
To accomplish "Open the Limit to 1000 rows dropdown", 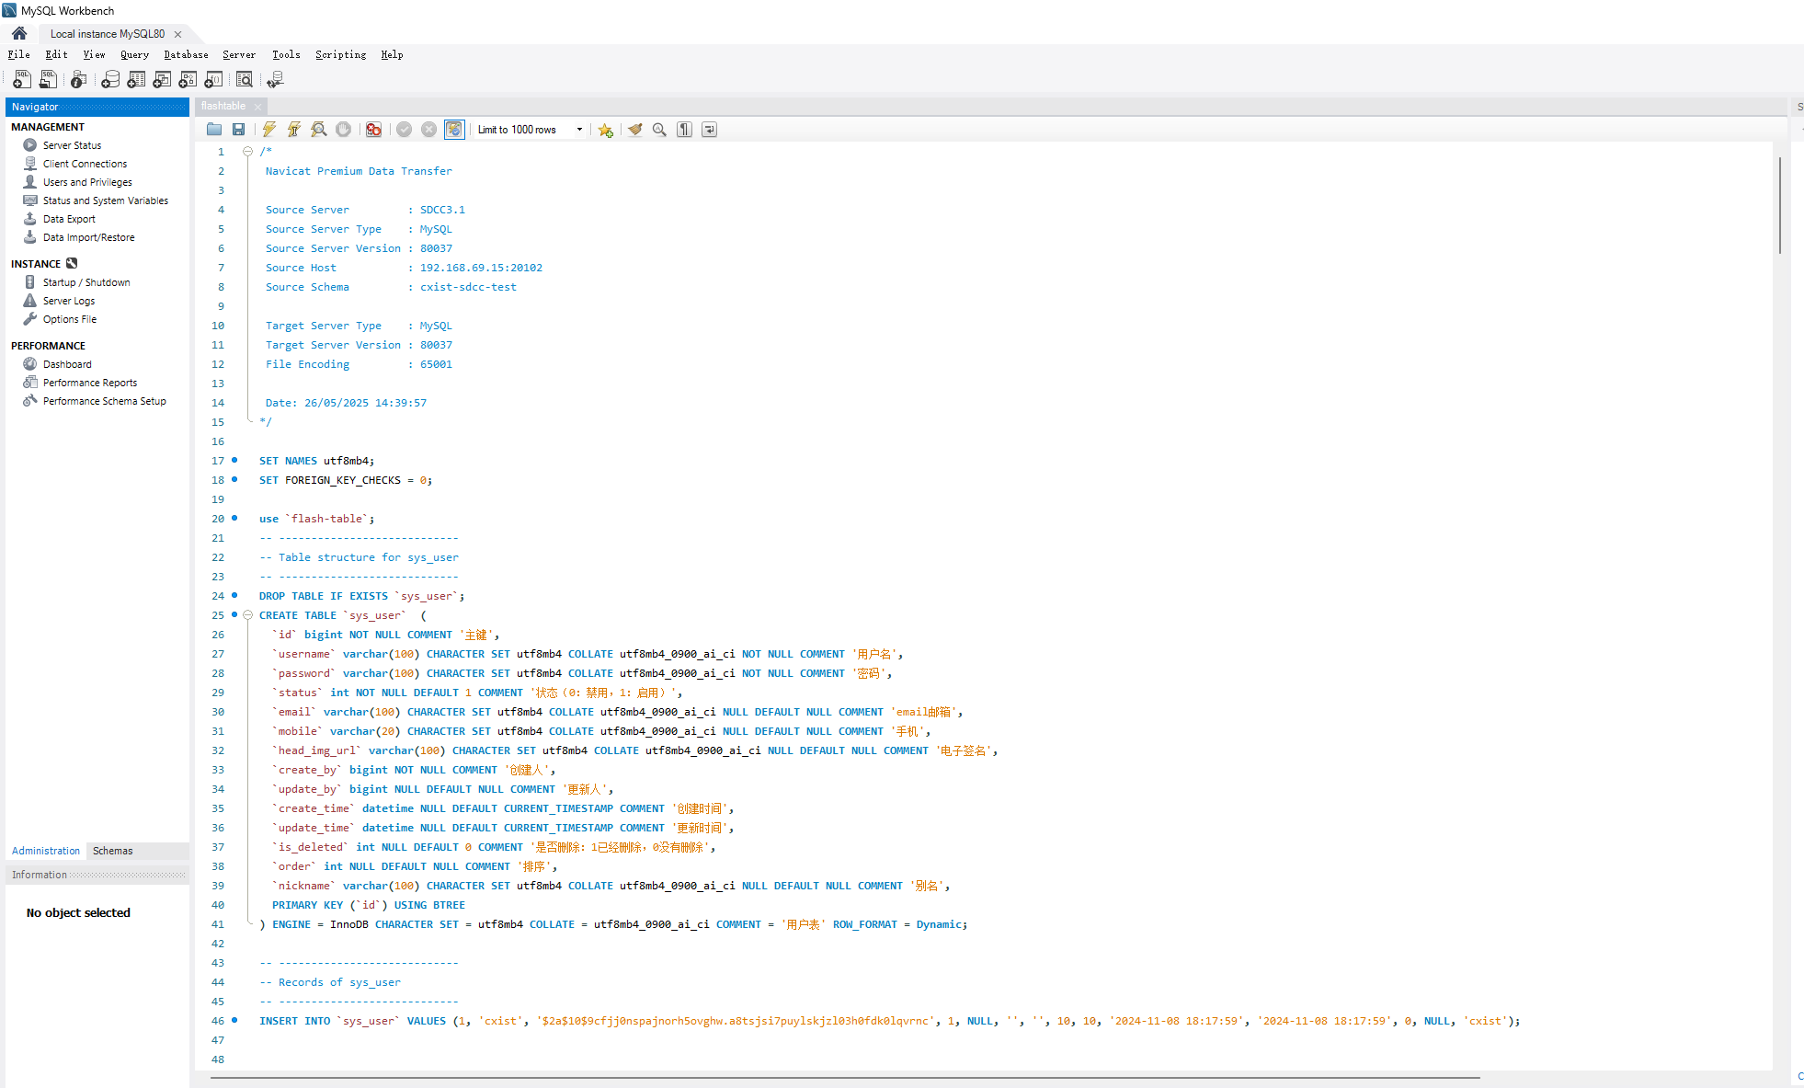I will 579,130.
